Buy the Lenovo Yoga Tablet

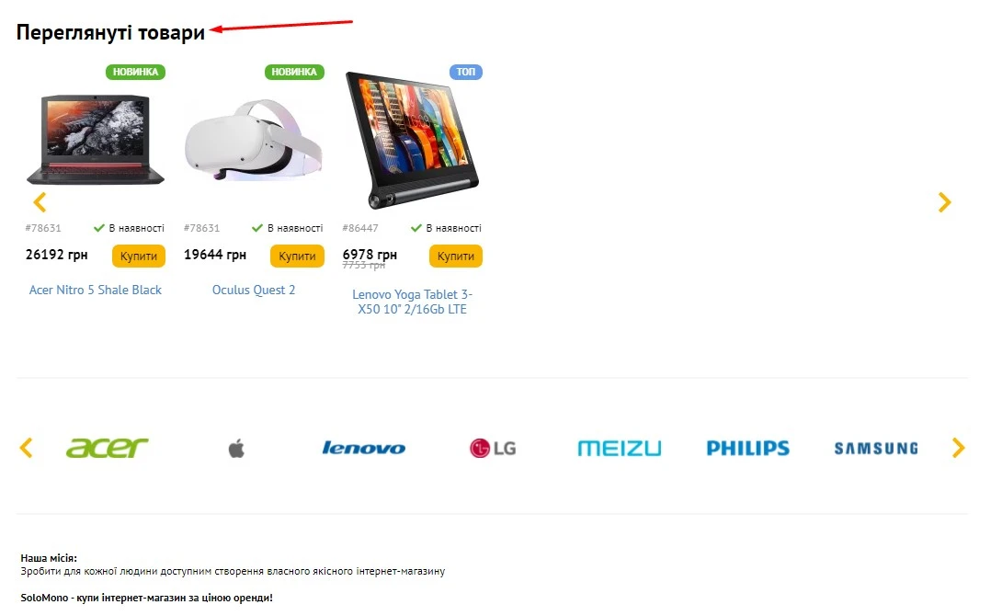pos(456,256)
